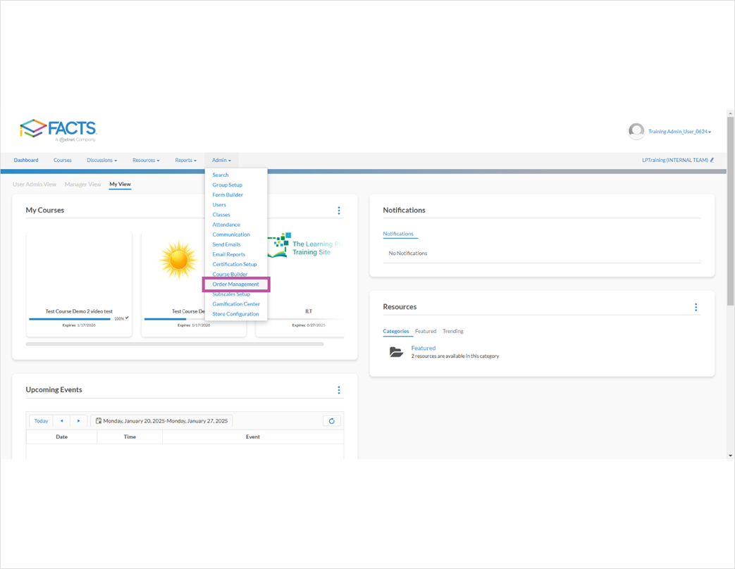Viewport: 735px width, 569px height.
Task: Open the Resources panel three-dot menu
Action: (x=696, y=307)
